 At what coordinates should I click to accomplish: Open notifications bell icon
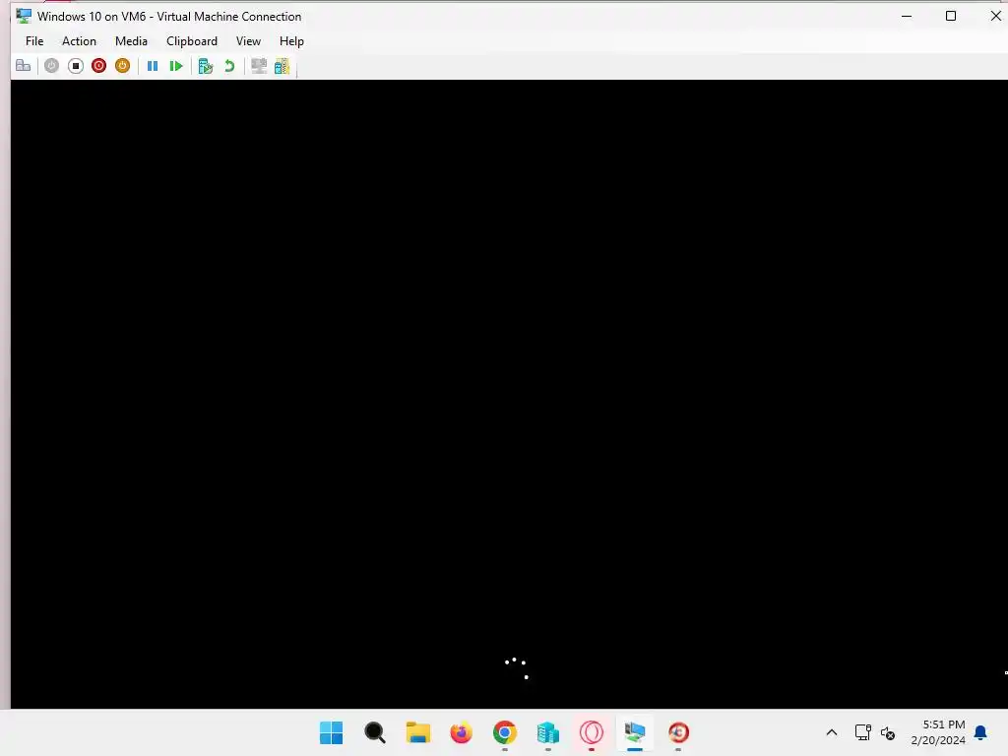980,732
